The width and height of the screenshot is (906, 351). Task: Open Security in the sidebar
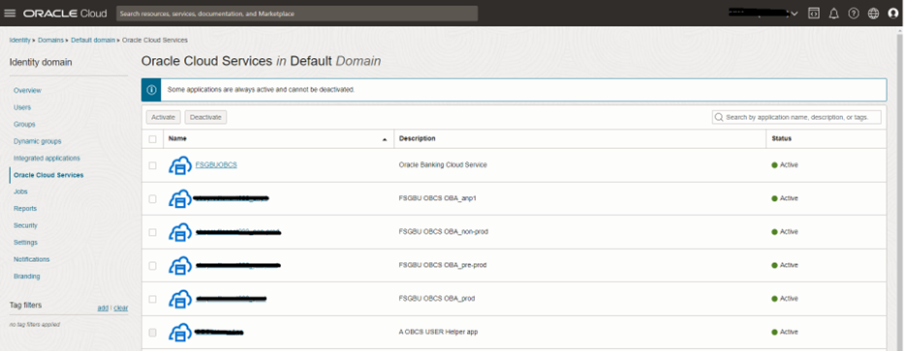coord(25,225)
